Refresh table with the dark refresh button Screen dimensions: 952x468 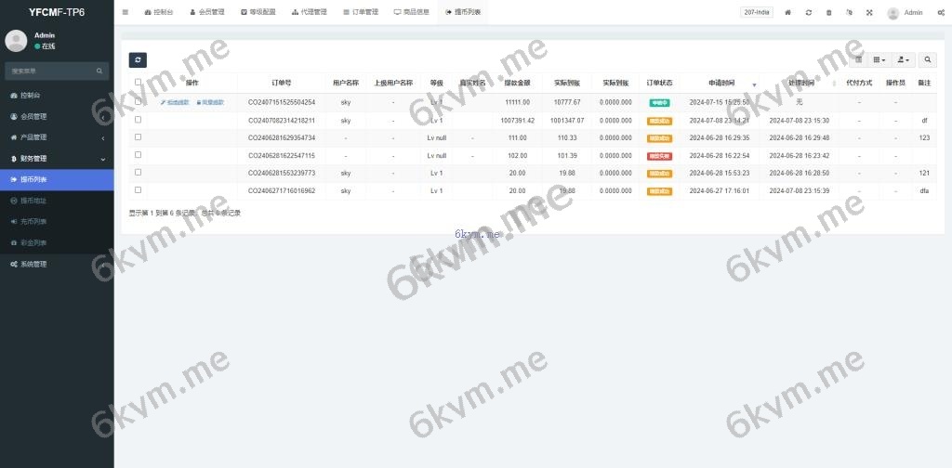pyautogui.click(x=138, y=59)
